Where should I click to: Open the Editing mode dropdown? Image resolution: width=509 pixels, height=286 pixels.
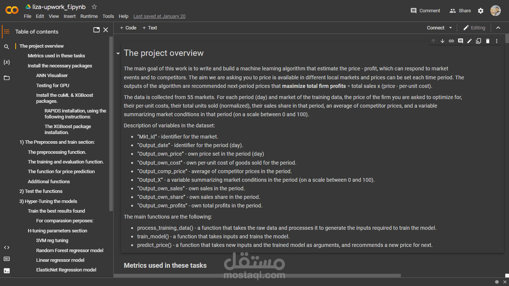tap(474, 28)
